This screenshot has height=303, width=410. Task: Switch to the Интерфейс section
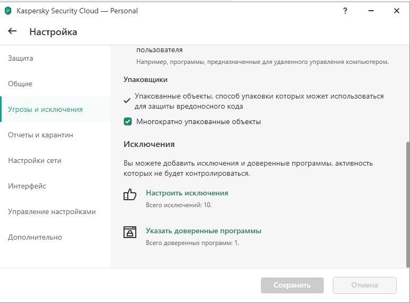tap(27, 186)
